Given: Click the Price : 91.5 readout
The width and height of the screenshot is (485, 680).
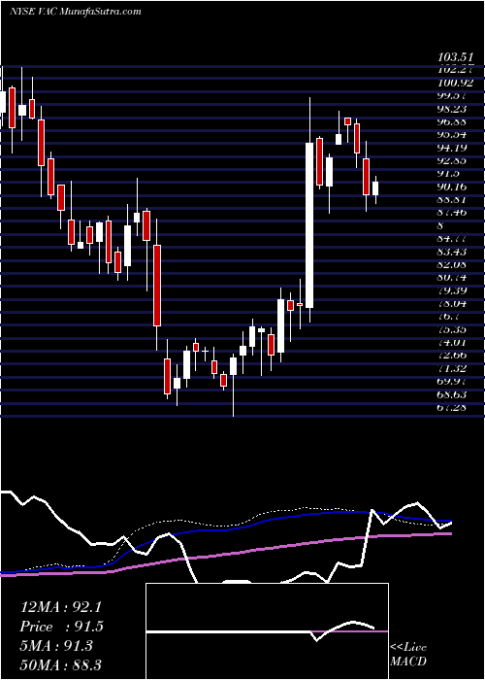Looking at the screenshot, I should [x=61, y=627].
